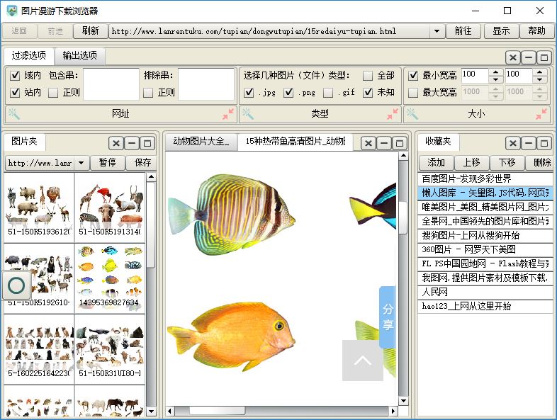The width and height of the screenshot is (557, 420).
Task: Toggle the 未知 type checkbox
Action: (368, 93)
